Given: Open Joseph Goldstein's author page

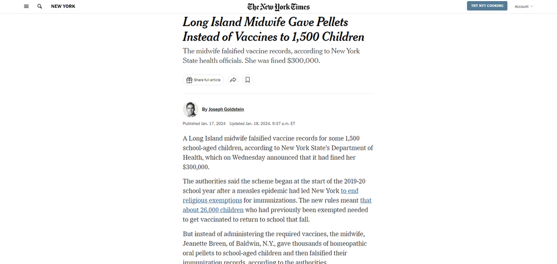Looking at the screenshot, I should 226,109.
